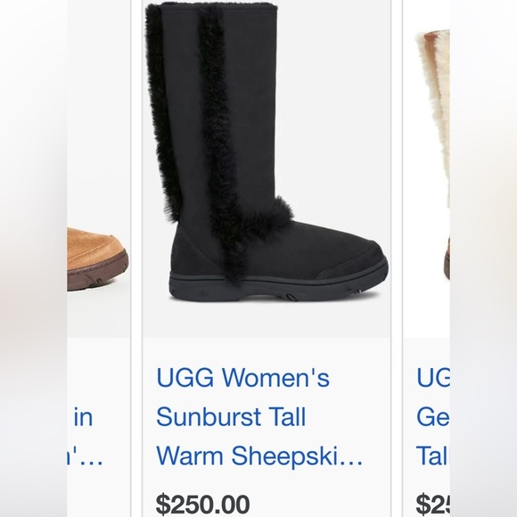Click the "Tal" text line on right card

click(x=433, y=455)
